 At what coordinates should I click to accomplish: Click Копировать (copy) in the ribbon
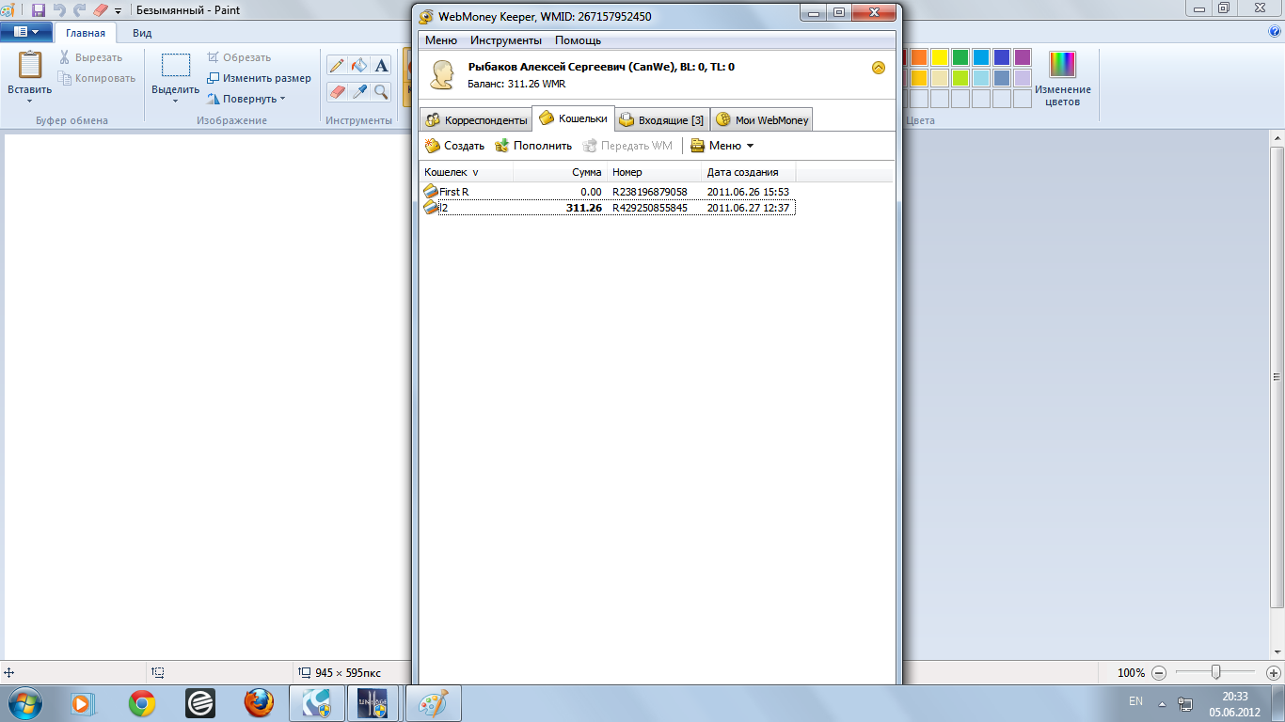(96, 78)
